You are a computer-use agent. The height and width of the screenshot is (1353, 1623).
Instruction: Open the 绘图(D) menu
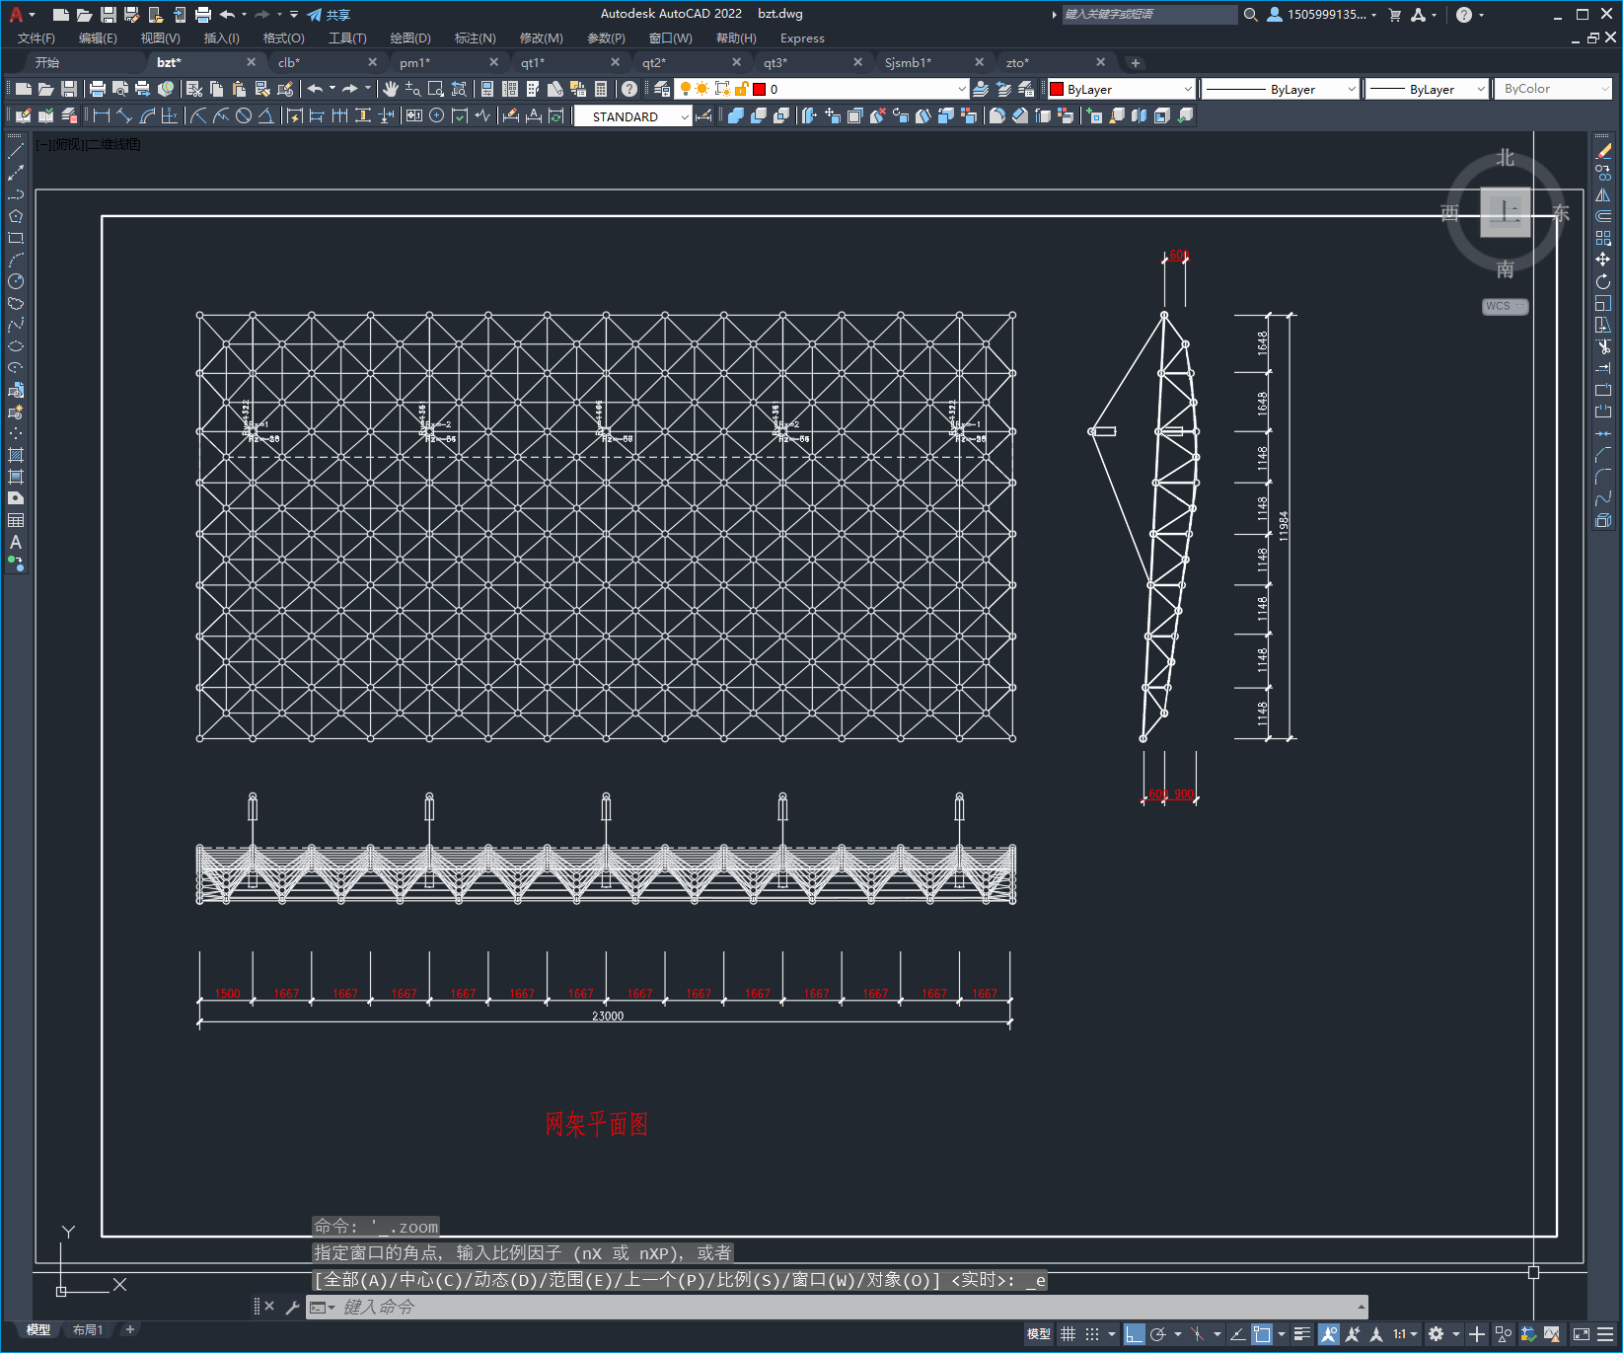pos(410,38)
